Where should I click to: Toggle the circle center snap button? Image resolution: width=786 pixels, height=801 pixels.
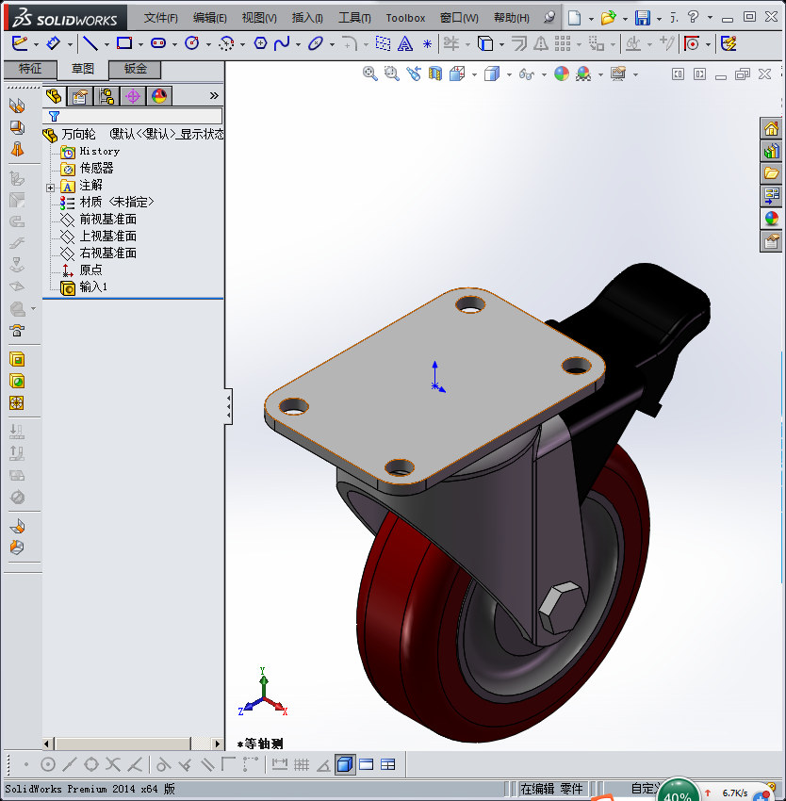pos(47,765)
